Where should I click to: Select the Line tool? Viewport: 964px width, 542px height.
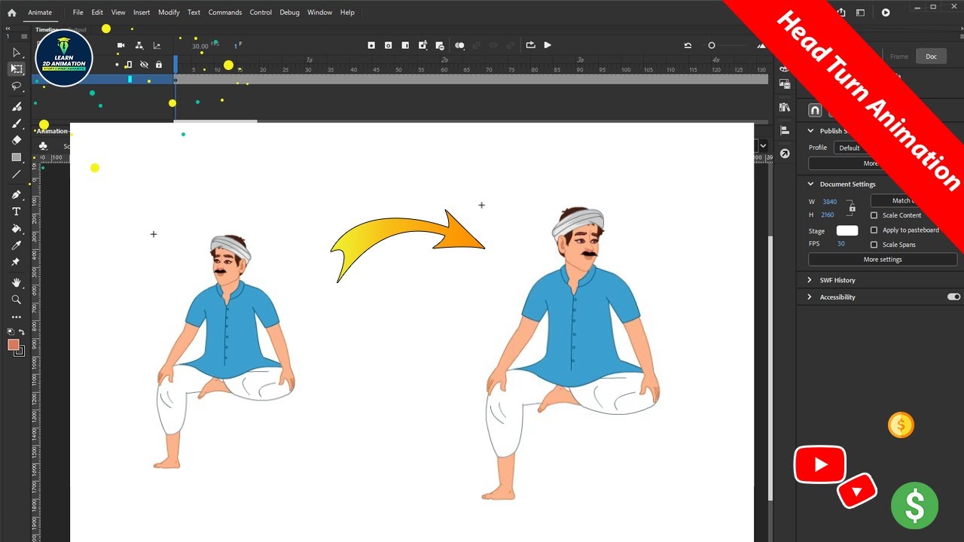pos(17,174)
